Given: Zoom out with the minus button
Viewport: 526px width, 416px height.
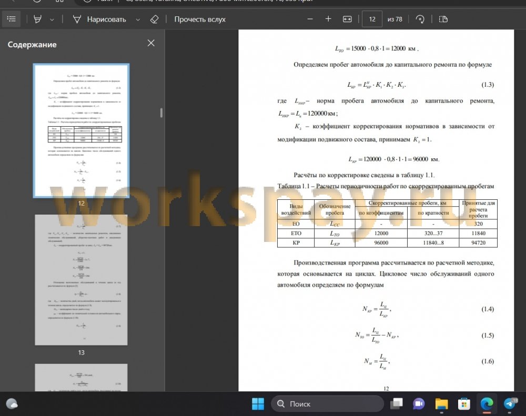Looking at the screenshot, I should click(310, 19).
